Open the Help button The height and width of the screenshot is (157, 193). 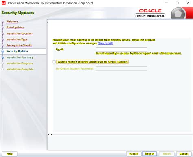[9, 154]
